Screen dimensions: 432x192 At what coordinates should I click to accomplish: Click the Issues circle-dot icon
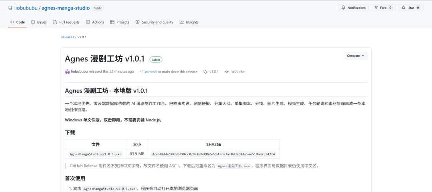(x=33, y=22)
